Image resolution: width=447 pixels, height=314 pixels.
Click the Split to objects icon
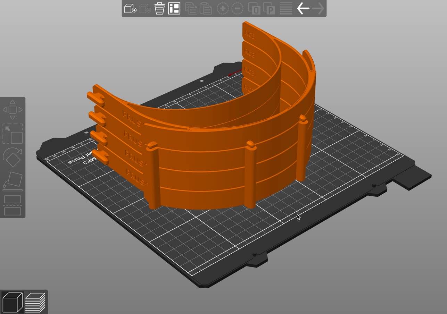[x=254, y=8]
